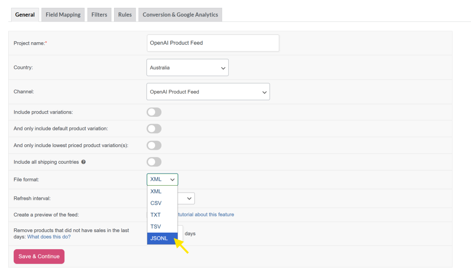Open the Country dropdown
The image size is (471, 279).
click(187, 67)
